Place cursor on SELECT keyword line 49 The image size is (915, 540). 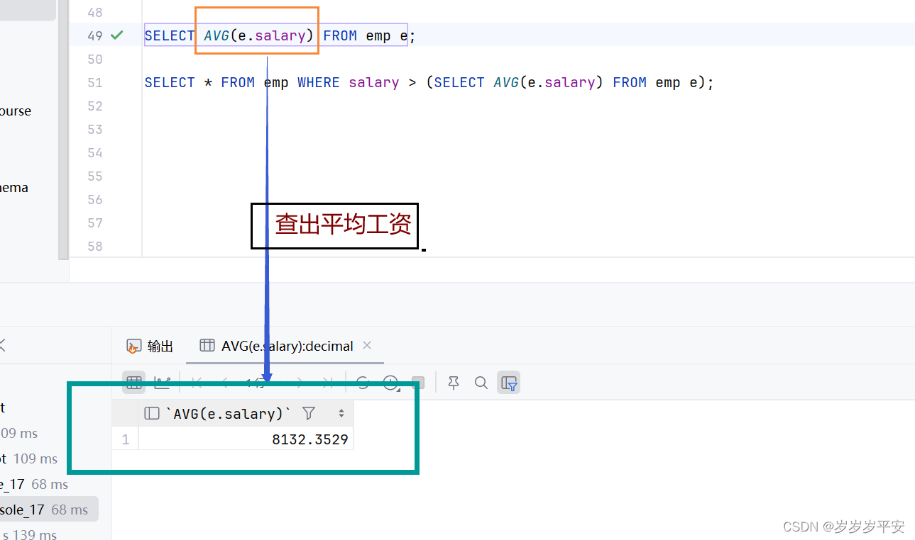point(169,35)
